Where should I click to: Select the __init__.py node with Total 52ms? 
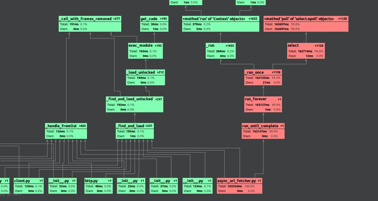tap(63, 186)
